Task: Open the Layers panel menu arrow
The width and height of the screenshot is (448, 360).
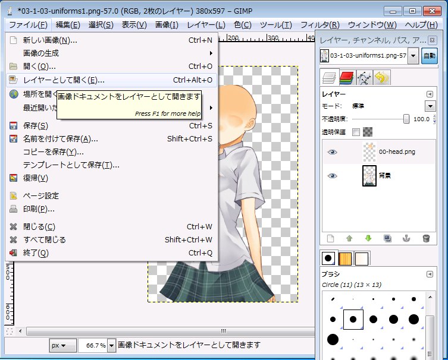Action: (430, 94)
